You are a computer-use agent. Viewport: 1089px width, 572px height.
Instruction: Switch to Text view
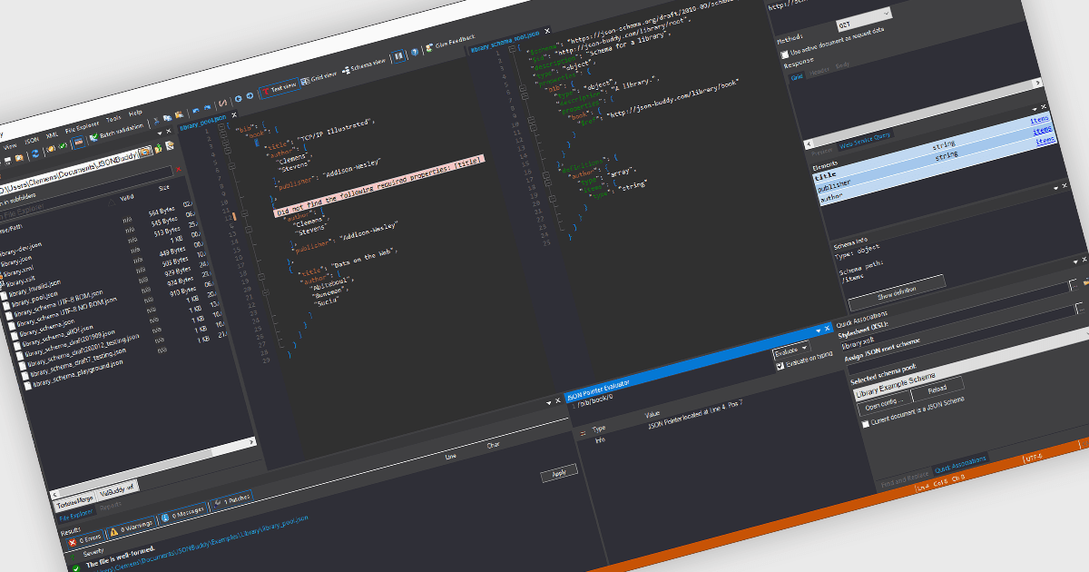coord(279,88)
